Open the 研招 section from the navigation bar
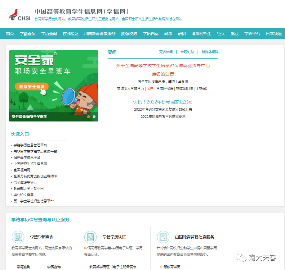The image size is (285, 270). (181, 34)
